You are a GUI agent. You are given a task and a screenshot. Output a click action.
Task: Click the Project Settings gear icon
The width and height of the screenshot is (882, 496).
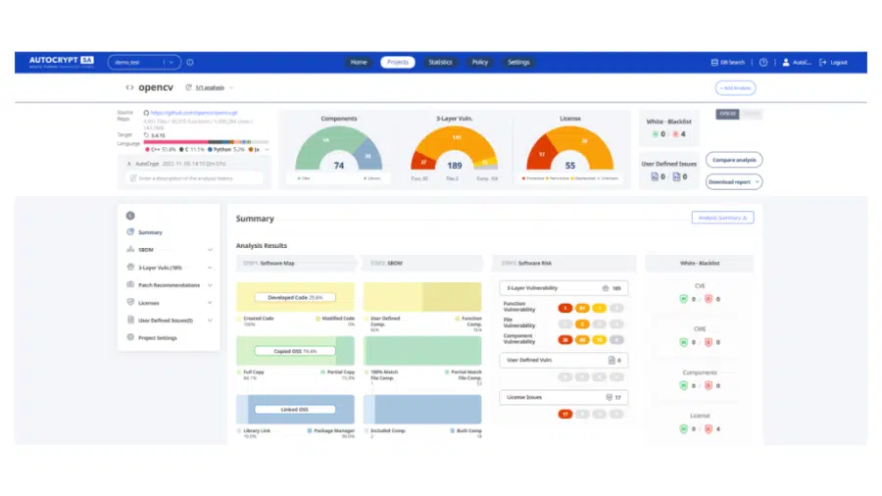(x=130, y=337)
